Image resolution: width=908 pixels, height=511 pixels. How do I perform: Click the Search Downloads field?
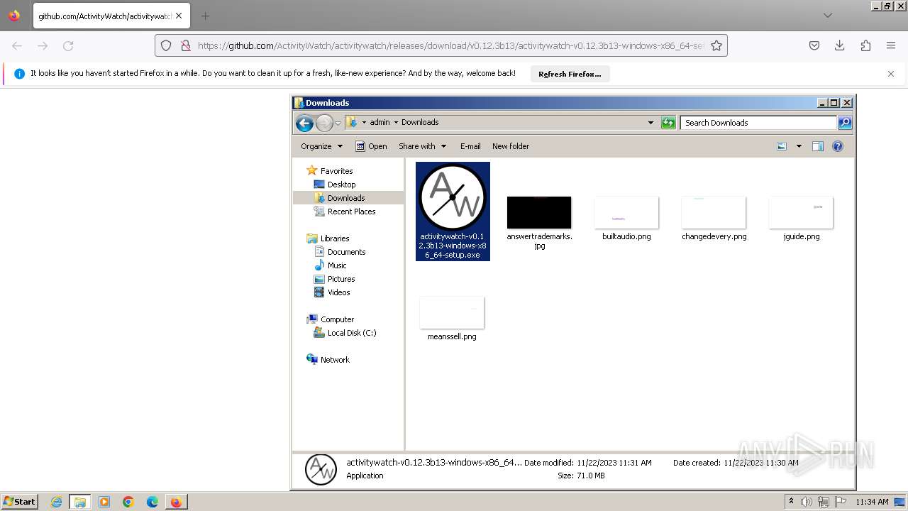click(758, 123)
